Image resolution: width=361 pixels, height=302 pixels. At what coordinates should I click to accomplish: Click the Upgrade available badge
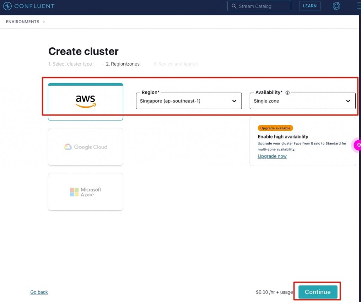275,128
